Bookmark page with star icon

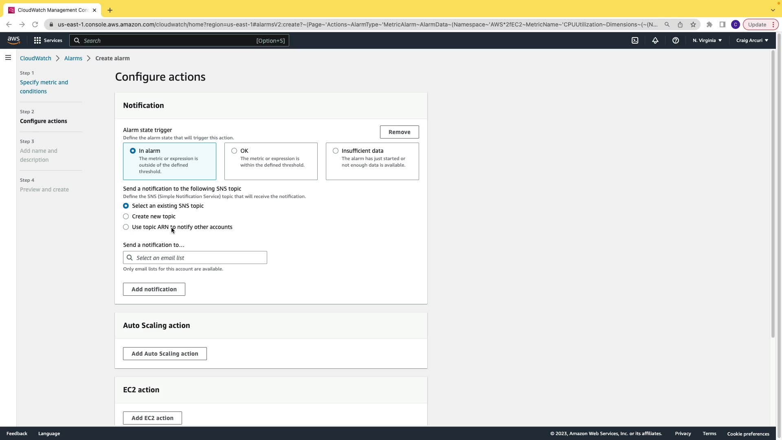[693, 24]
